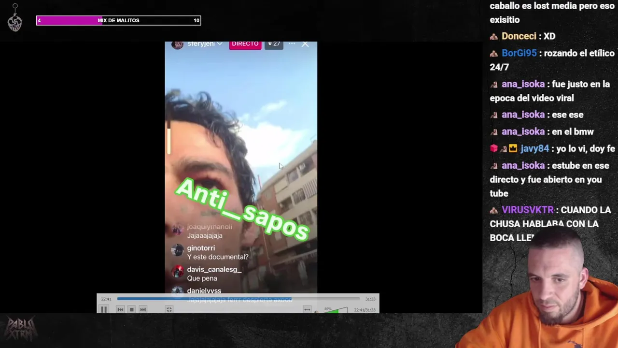This screenshot has width=618, height=348.
Task: Click the streamer webcam overlay
Action: [x=541, y=288]
